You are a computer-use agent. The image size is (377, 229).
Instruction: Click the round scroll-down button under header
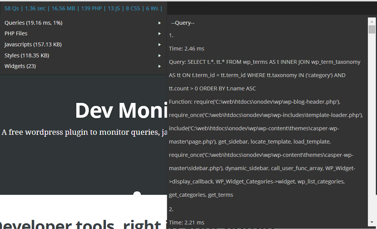(137, 195)
